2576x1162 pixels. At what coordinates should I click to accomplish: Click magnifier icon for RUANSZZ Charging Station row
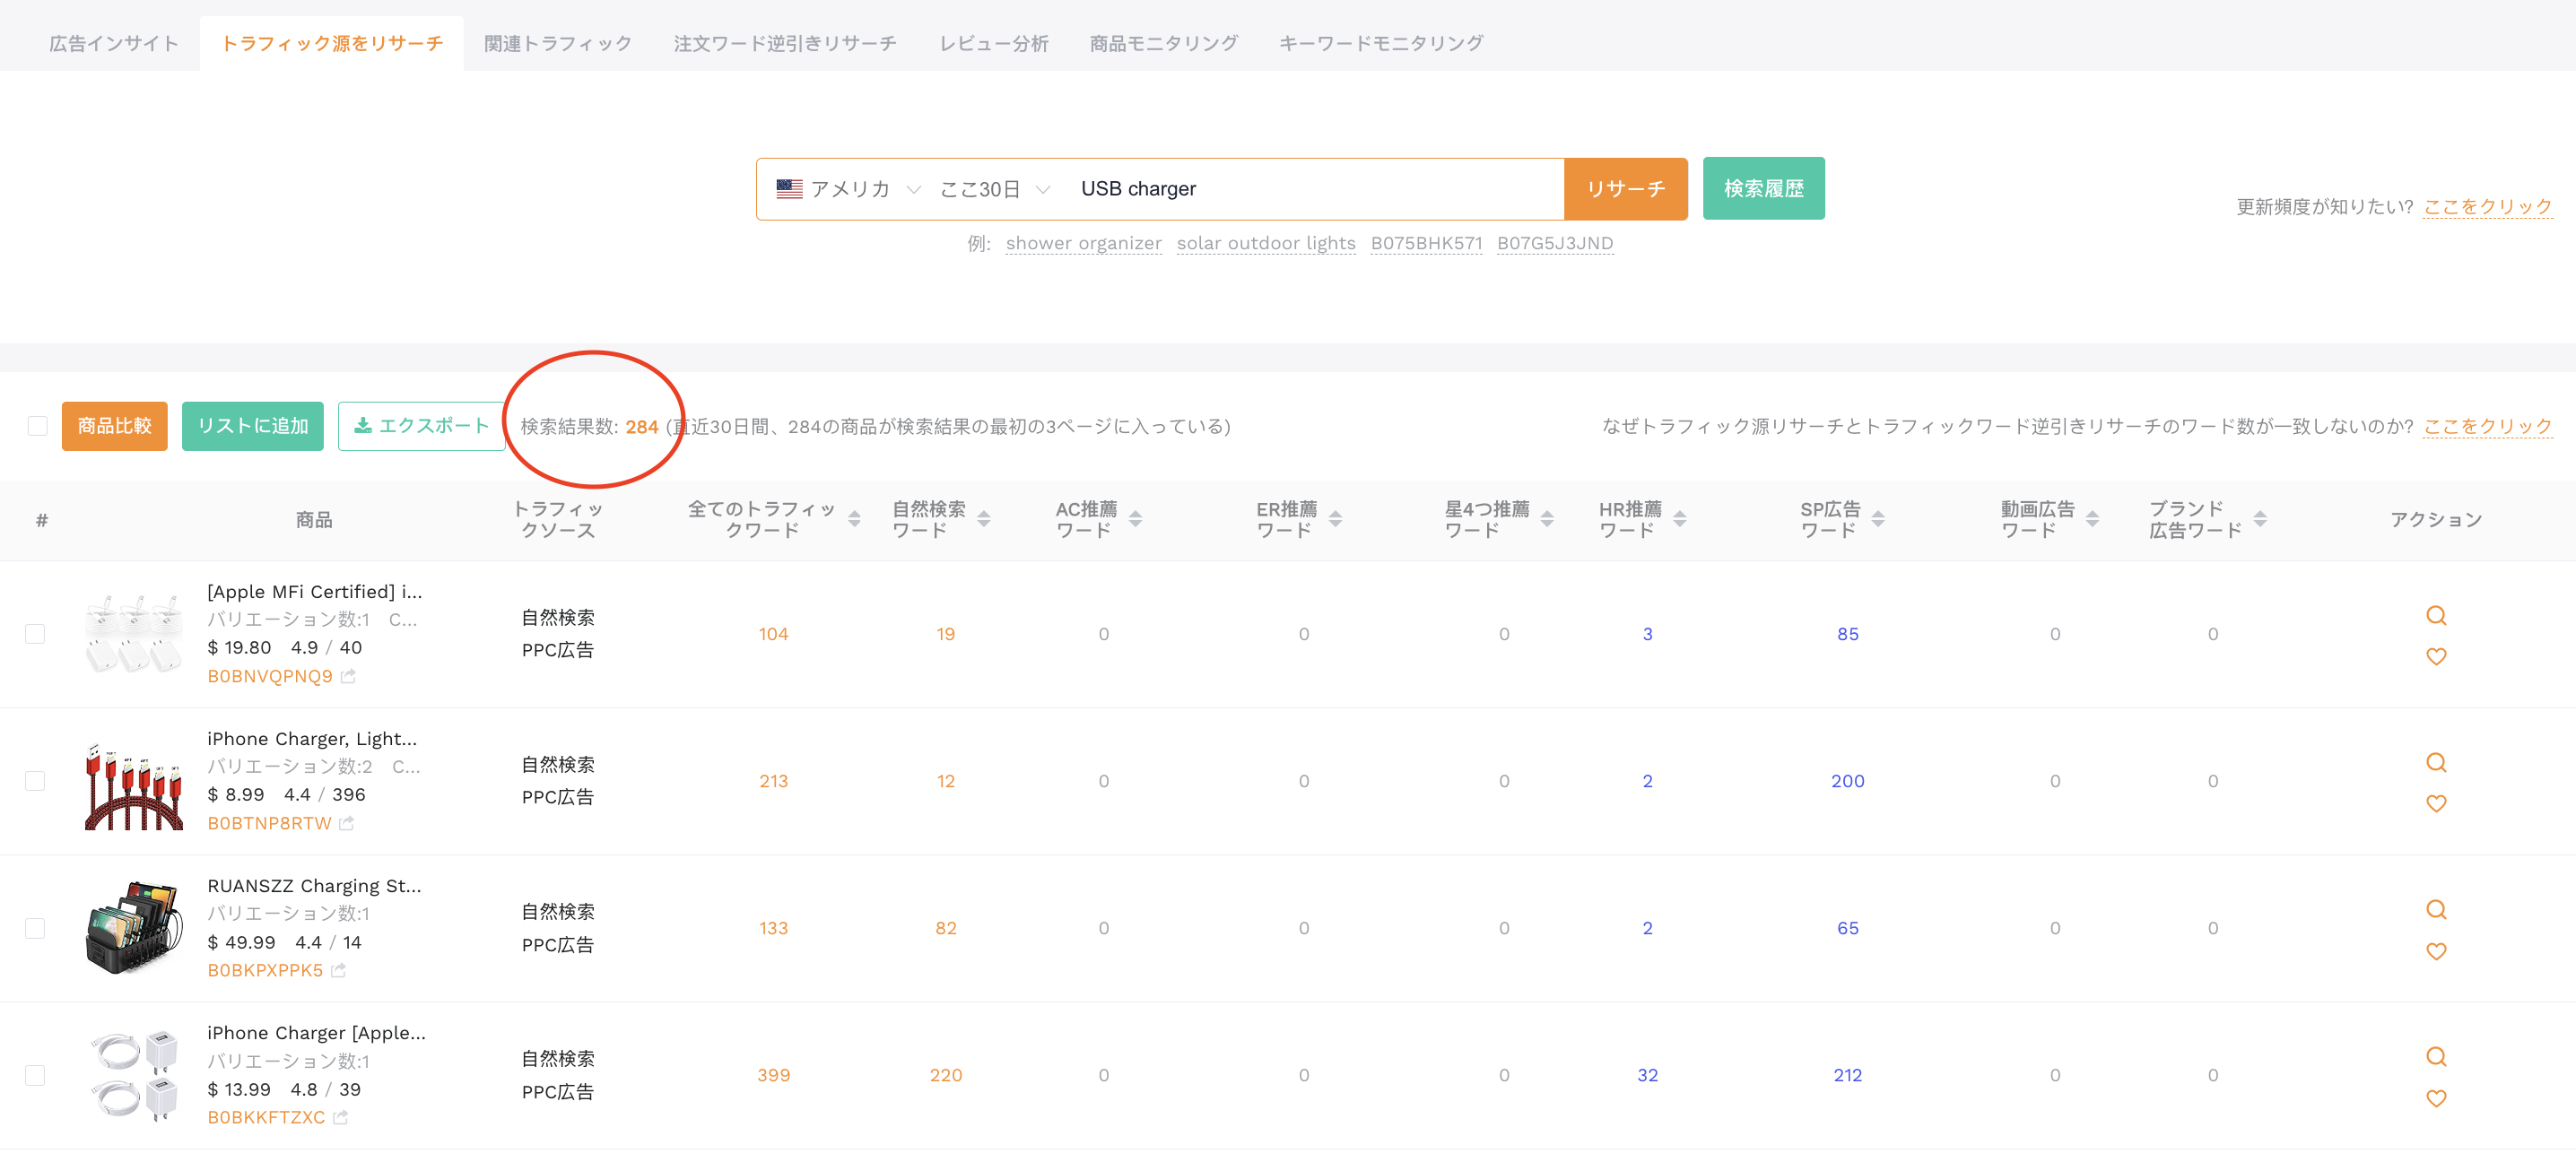(x=2436, y=910)
